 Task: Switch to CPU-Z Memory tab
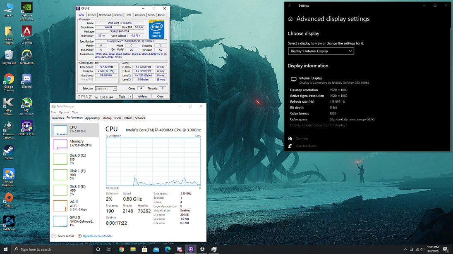pos(118,15)
